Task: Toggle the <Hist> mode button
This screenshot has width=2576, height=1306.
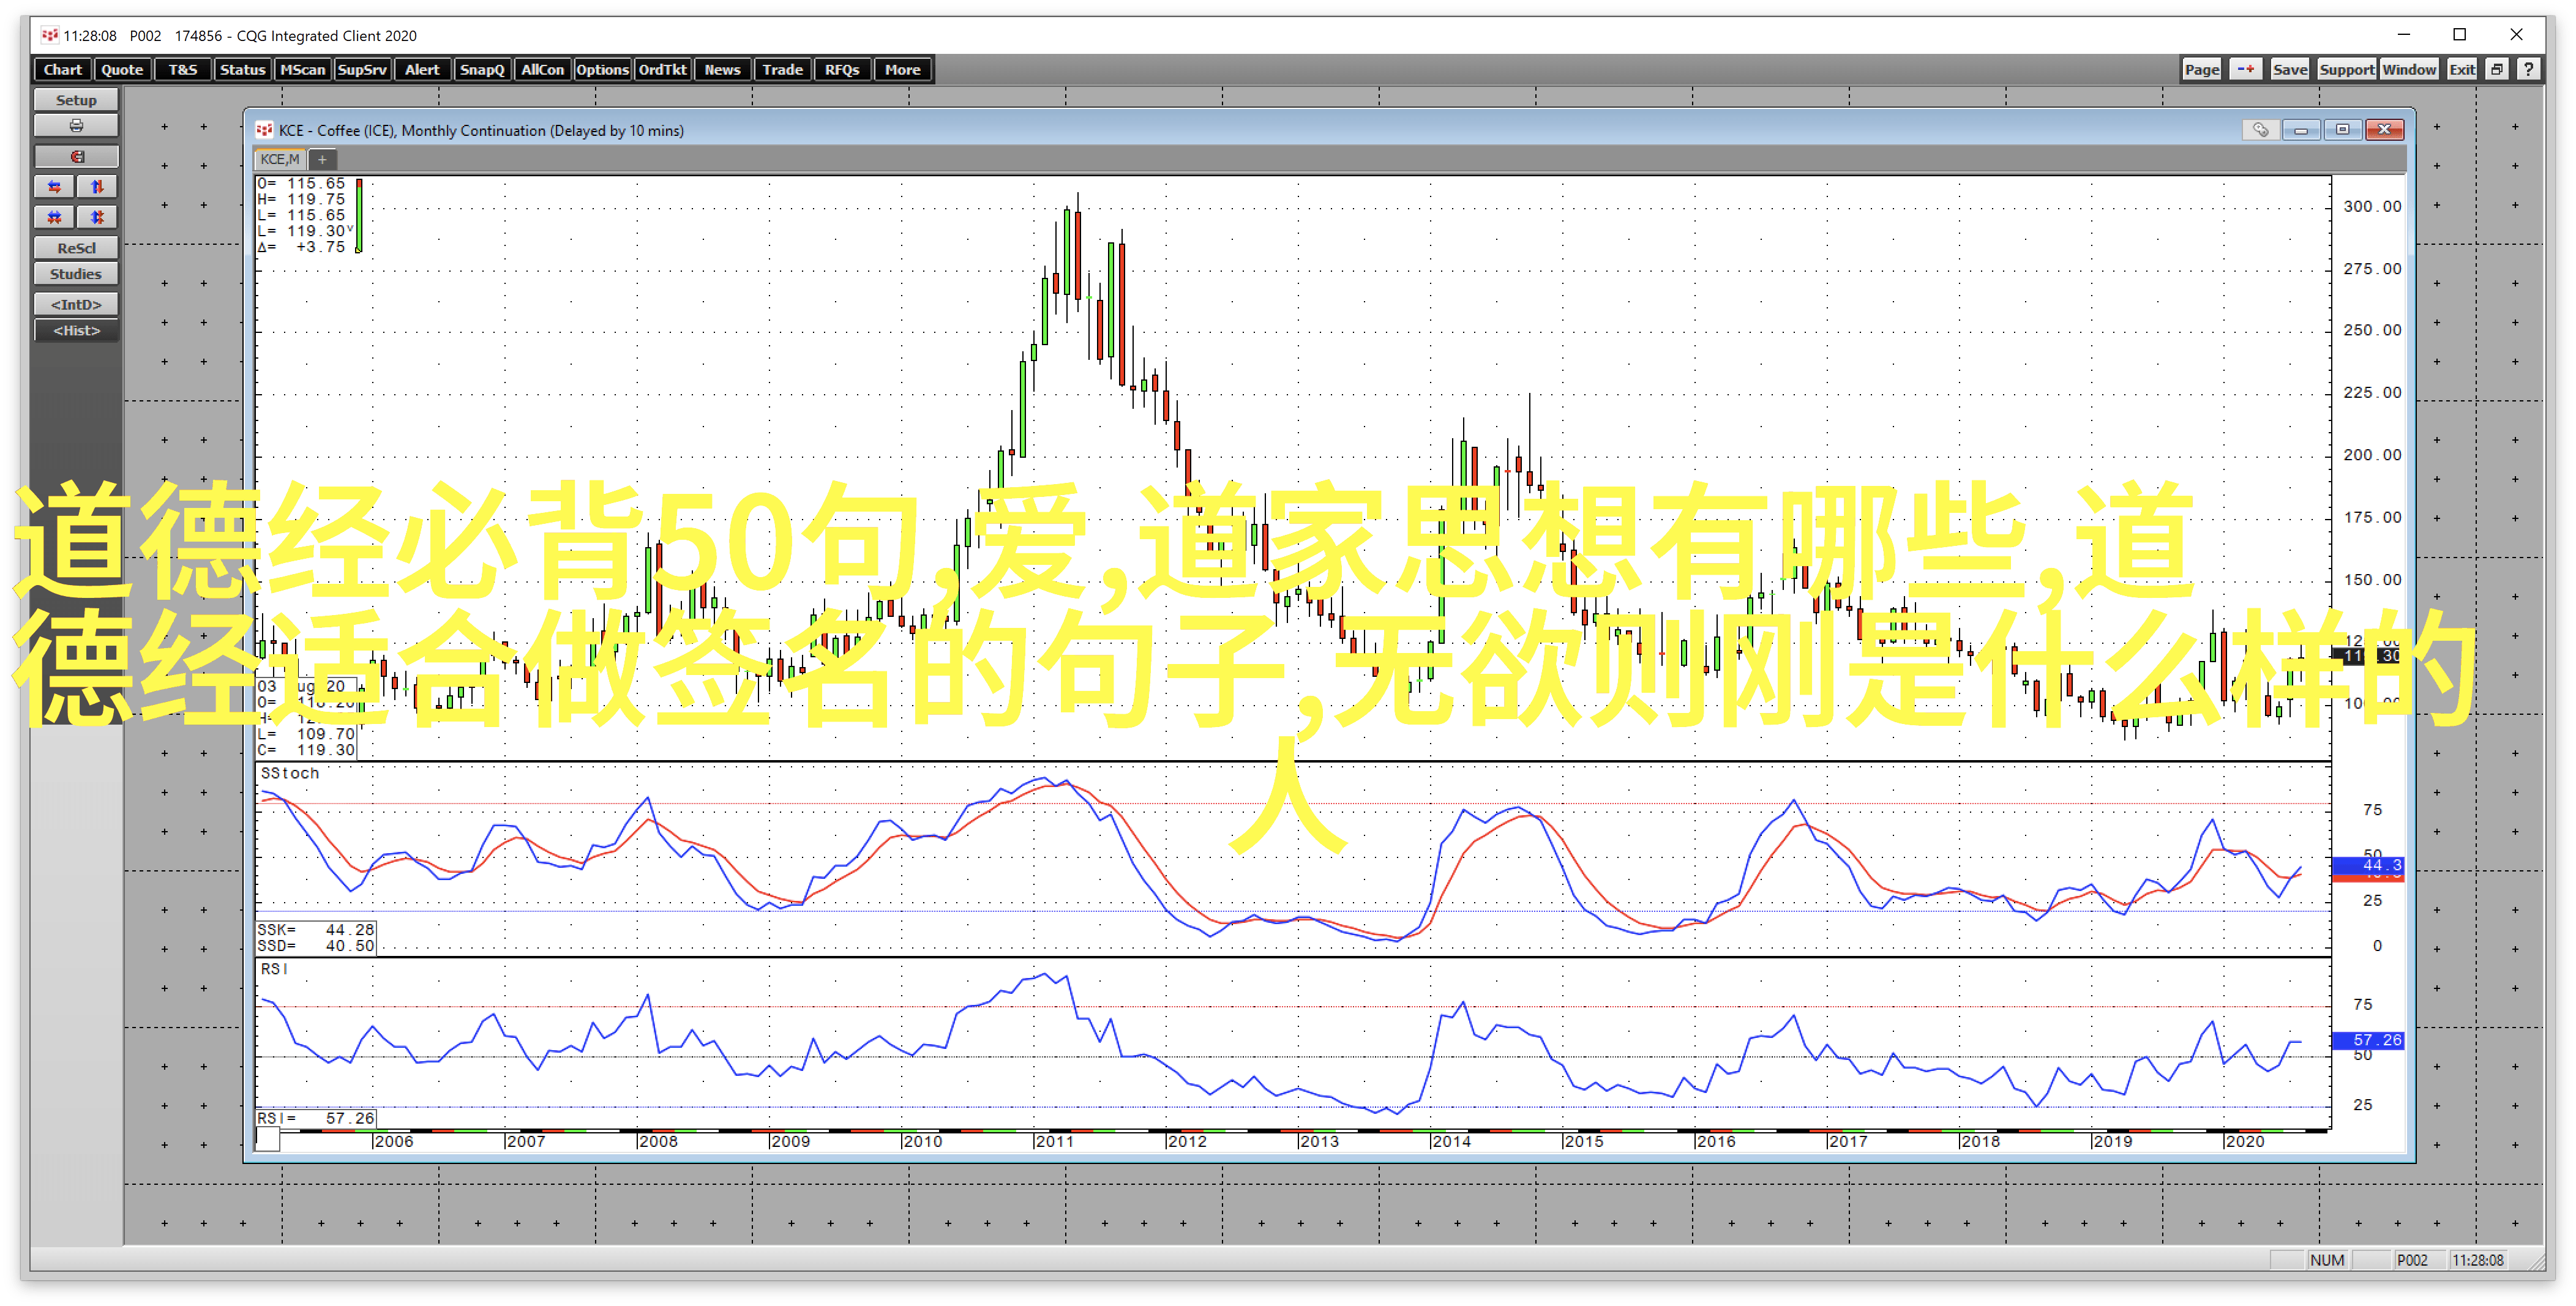Action: [x=76, y=331]
